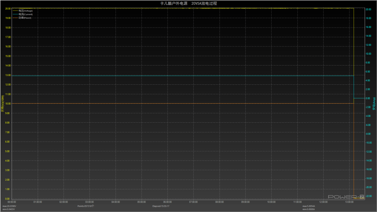Click the left axis label 伏特(V)/(10W)
Screen dimensions: 377x212
tap(3, 104)
